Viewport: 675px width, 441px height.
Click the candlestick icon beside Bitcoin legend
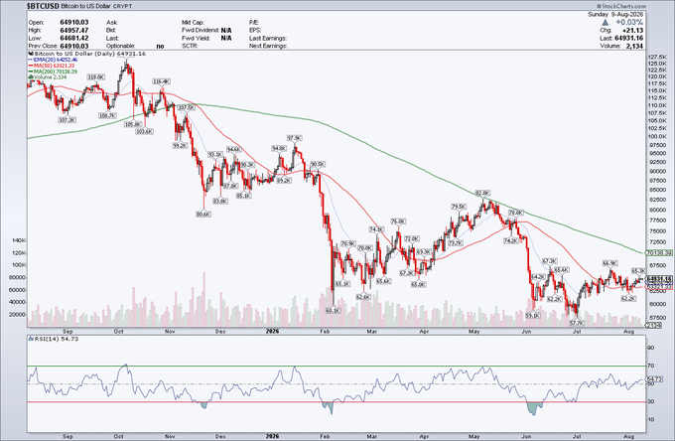pyautogui.click(x=30, y=54)
